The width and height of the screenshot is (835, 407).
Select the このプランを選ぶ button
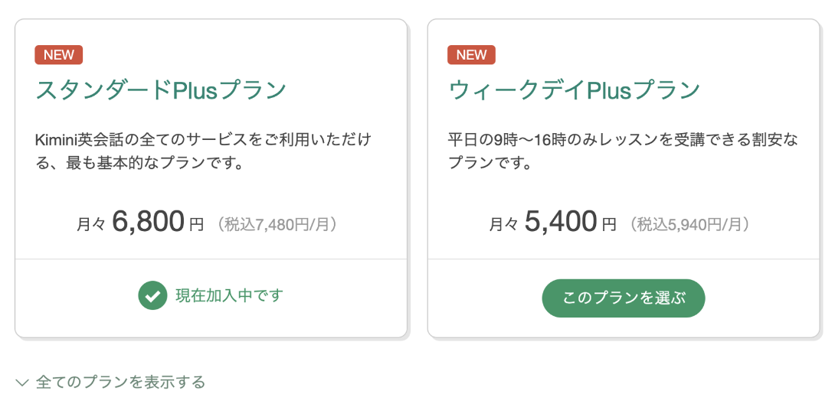[x=624, y=298]
